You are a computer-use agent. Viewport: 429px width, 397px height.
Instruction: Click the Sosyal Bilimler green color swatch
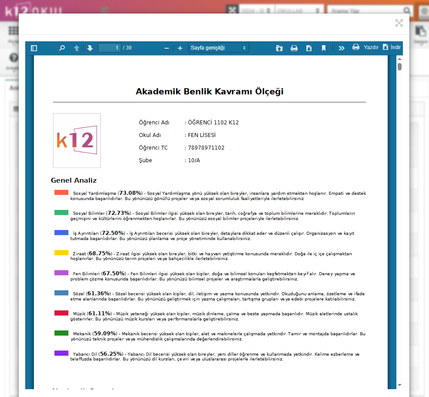pyautogui.click(x=61, y=213)
